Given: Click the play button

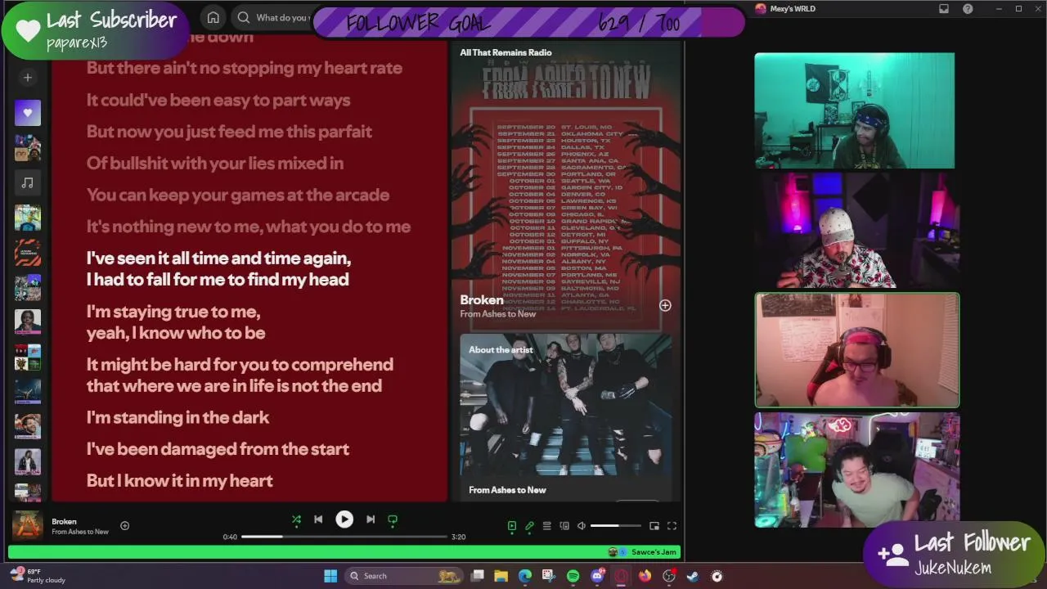Looking at the screenshot, I should pyautogui.click(x=344, y=519).
